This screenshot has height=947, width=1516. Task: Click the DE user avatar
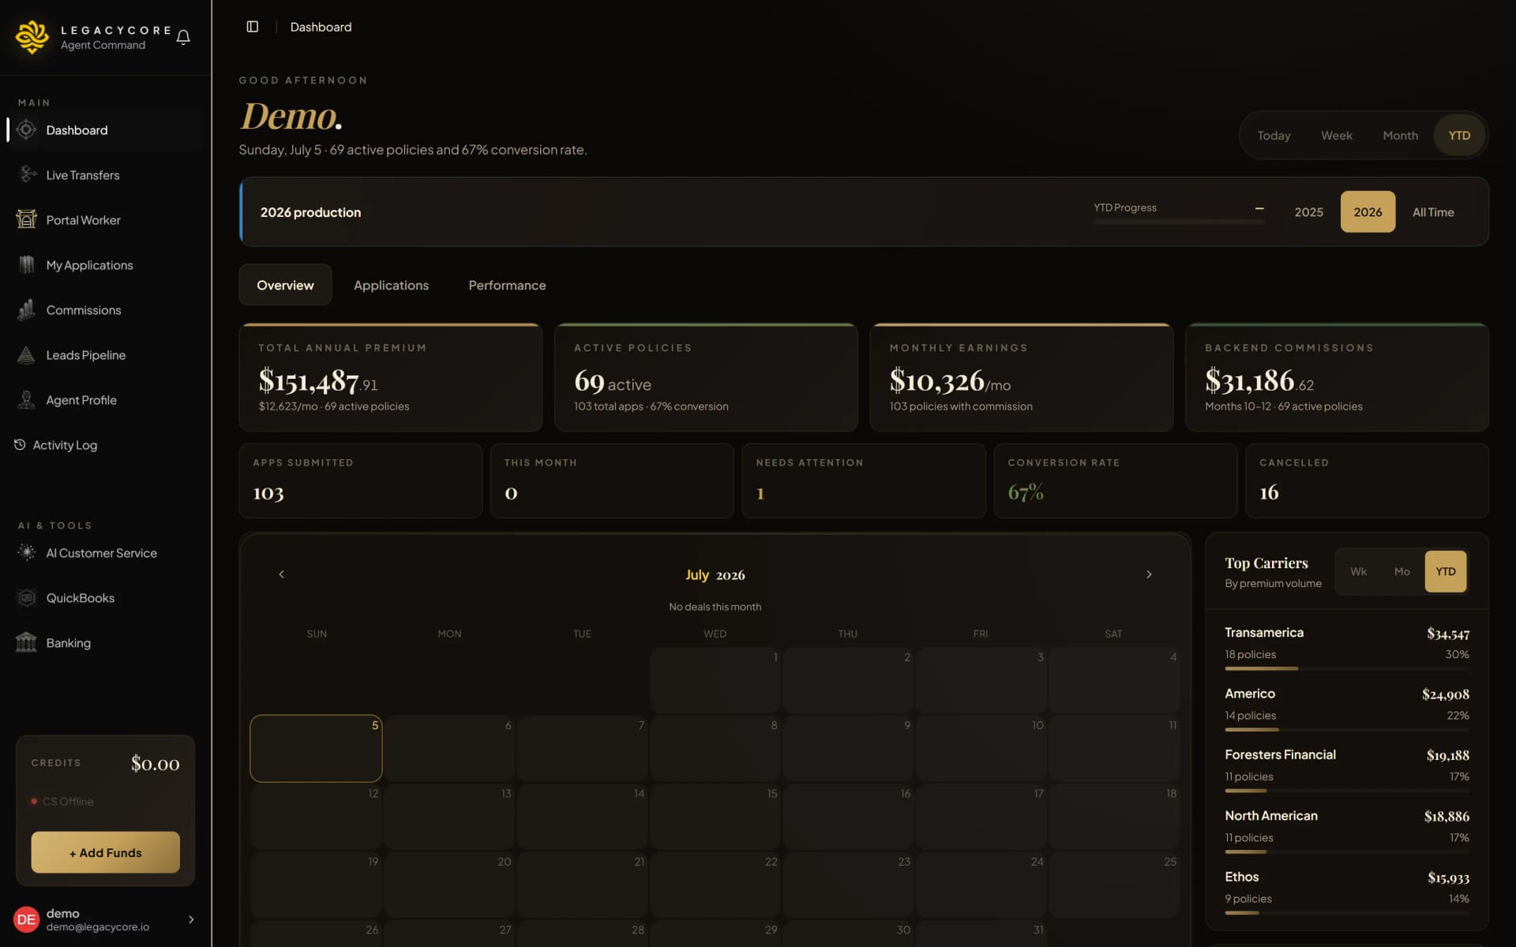pyautogui.click(x=26, y=919)
